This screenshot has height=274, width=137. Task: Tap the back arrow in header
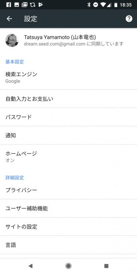9,19
